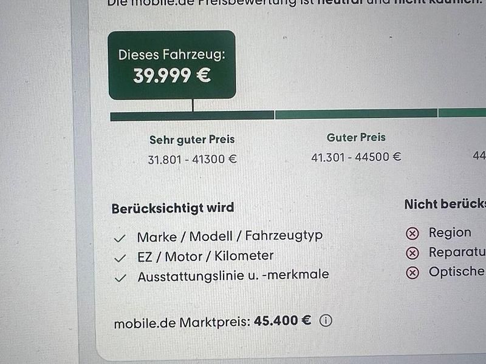Click the Region entry in the not-considered list
Screen dimensions: 486x364
[450, 232]
